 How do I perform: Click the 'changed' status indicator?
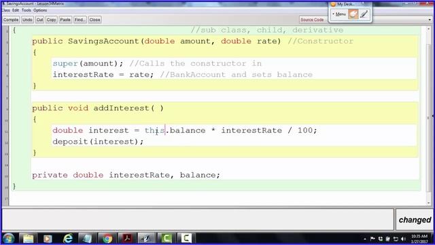(x=415, y=220)
